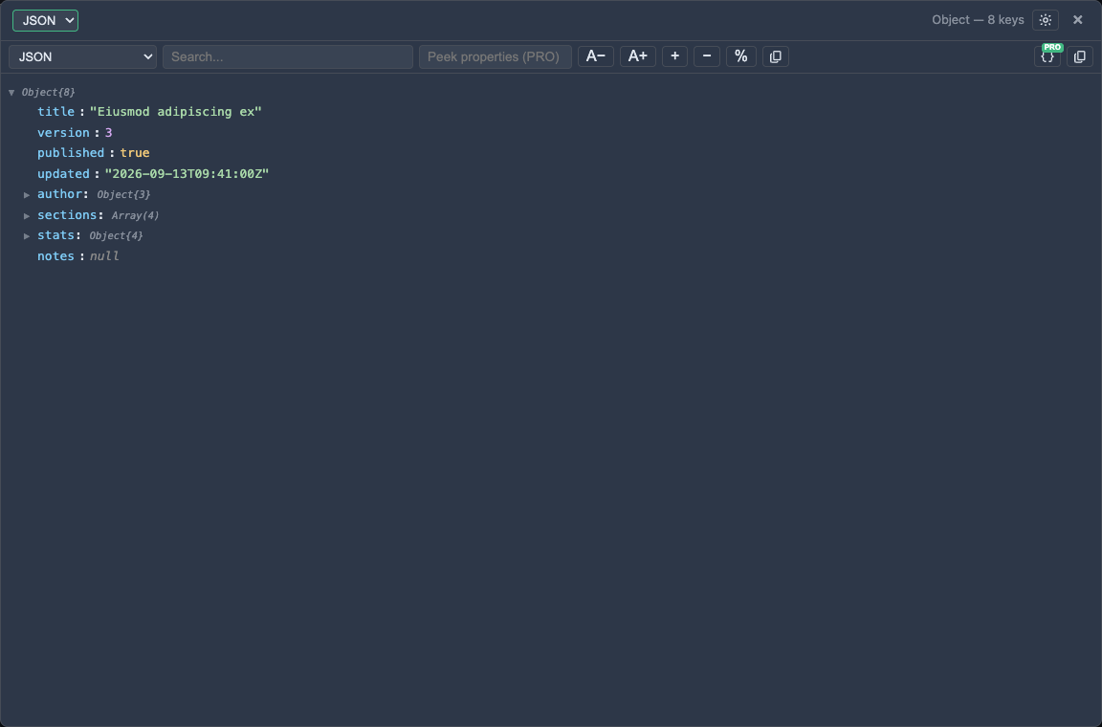Copy with the icon next to percent button
1102x727 pixels.
(775, 56)
